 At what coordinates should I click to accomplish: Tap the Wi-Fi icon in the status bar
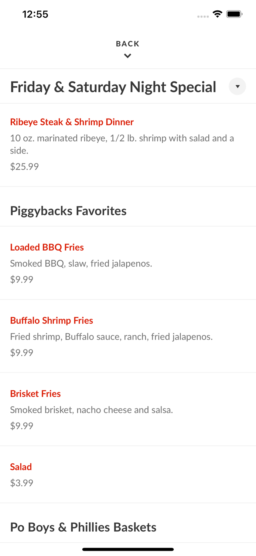pyautogui.click(x=217, y=13)
